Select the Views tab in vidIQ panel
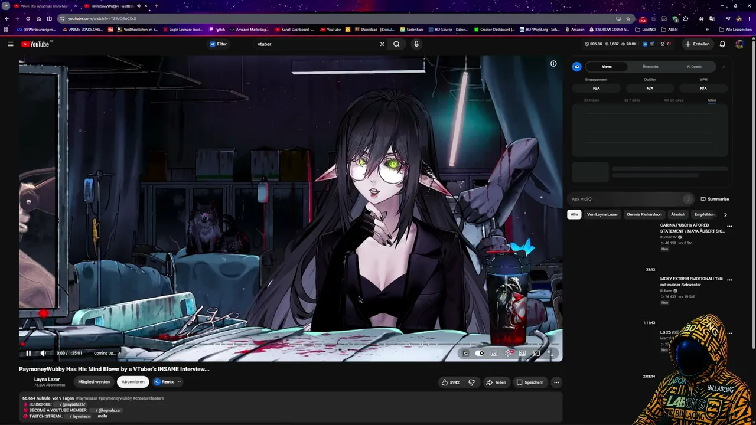This screenshot has height=425, width=756. point(607,67)
